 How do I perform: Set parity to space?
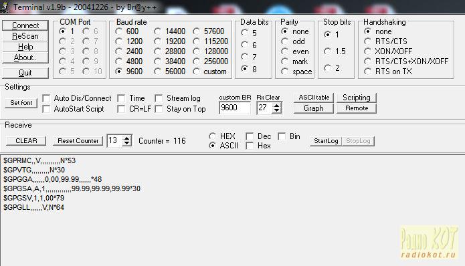tap(285, 72)
